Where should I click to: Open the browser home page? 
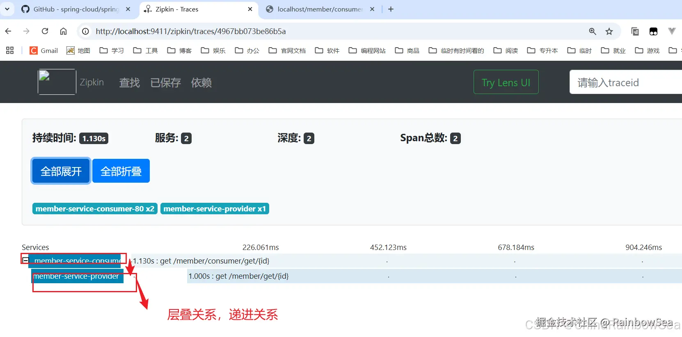63,31
